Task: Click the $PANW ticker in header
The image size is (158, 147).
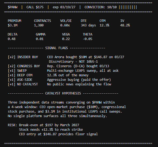Action: pos(13,7)
